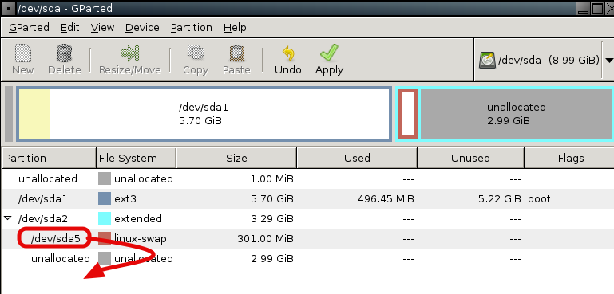The width and height of the screenshot is (614, 294).
Task: Open the Partition menu
Action: click(x=192, y=28)
